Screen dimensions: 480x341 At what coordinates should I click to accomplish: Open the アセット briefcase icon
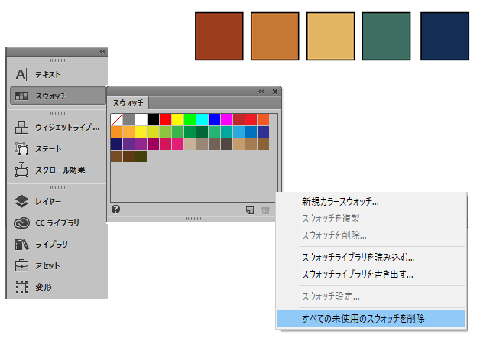[x=21, y=265]
